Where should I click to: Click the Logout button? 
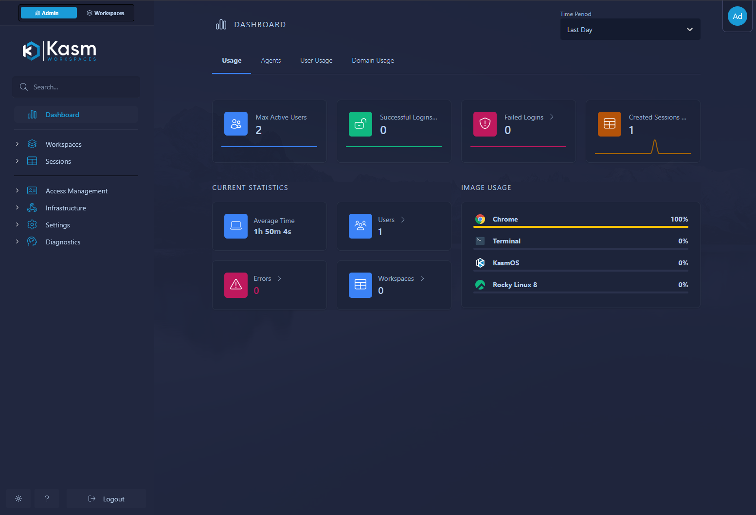pos(107,498)
